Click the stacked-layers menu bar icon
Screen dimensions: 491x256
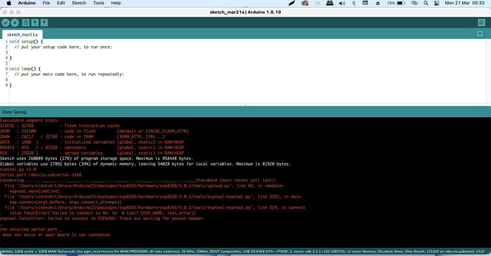click(329, 3)
